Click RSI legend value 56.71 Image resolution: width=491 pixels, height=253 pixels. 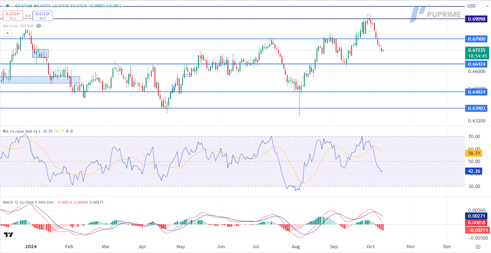point(59,131)
